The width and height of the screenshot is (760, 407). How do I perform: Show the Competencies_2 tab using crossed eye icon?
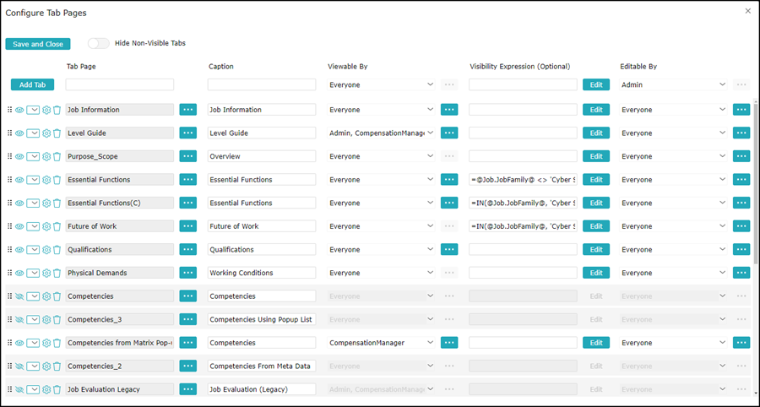click(x=19, y=366)
